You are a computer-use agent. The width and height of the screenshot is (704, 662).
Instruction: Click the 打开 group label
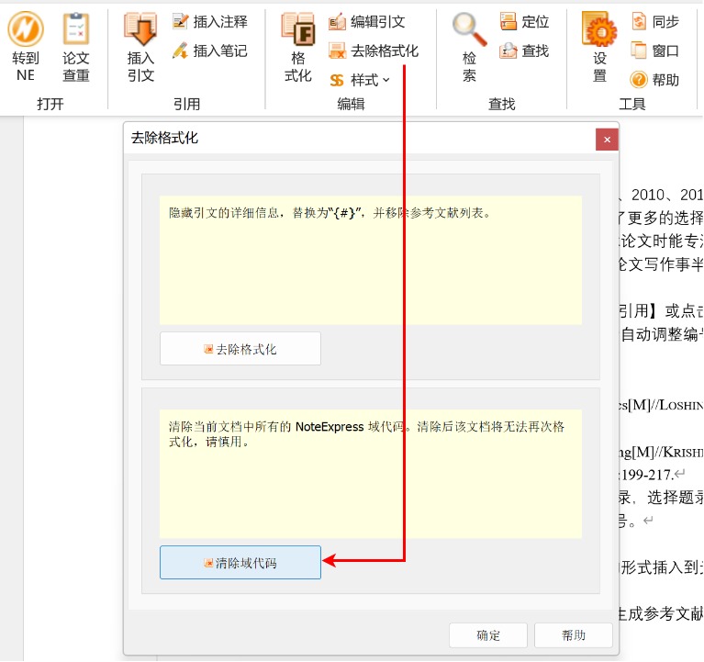tap(50, 104)
